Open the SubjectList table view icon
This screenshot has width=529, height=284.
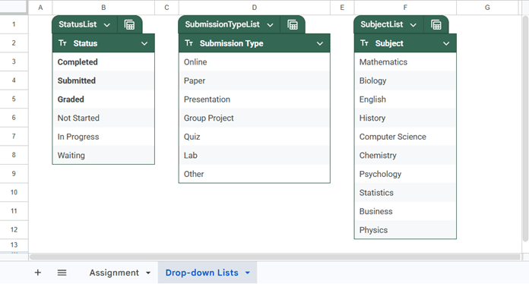click(436, 24)
